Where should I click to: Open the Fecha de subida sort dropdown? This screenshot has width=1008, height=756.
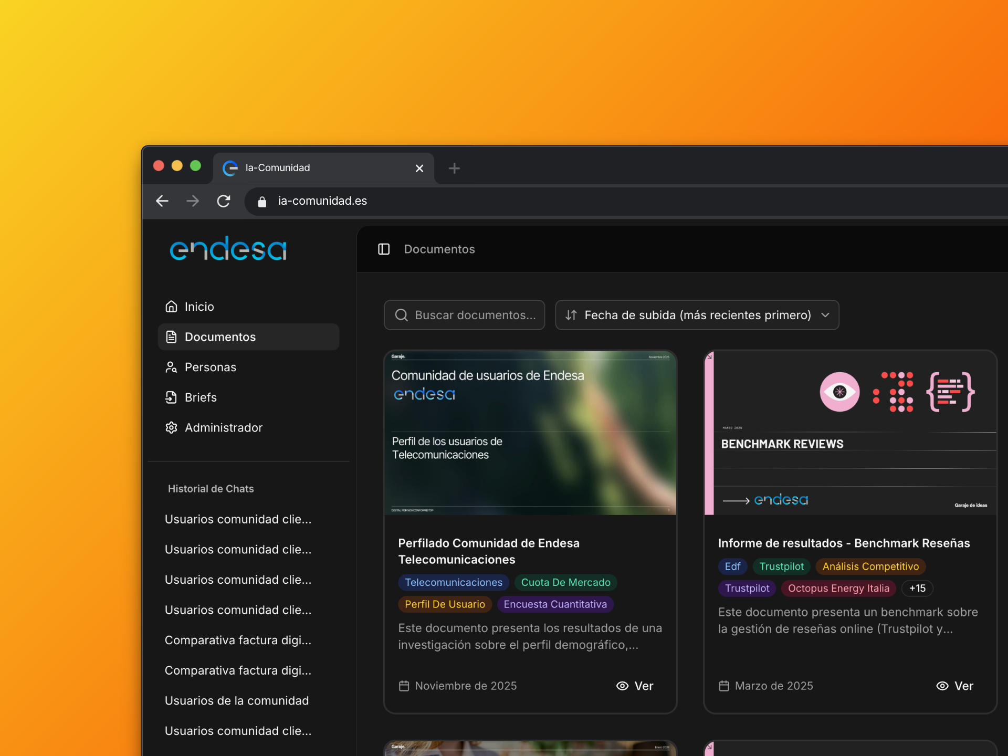coord(697,315)
